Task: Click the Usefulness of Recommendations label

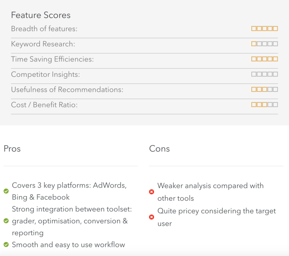Action: pos(67,90)
